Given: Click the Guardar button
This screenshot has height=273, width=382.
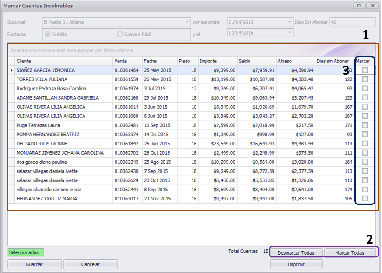Looking at the screenshot, I should tap(35, 264).
